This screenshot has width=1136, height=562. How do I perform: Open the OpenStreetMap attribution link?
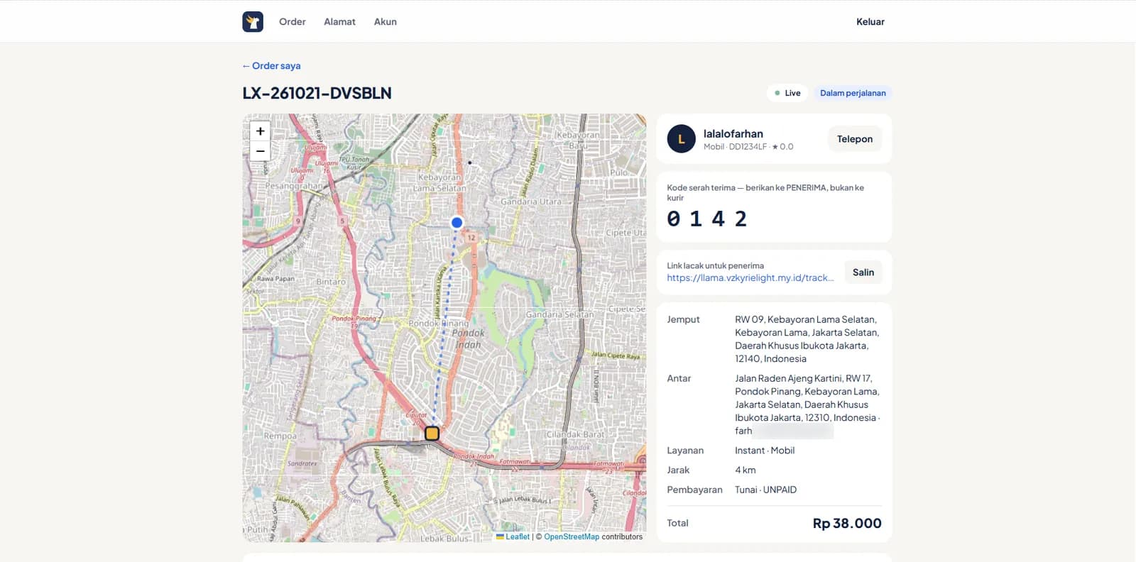point(572,537)
